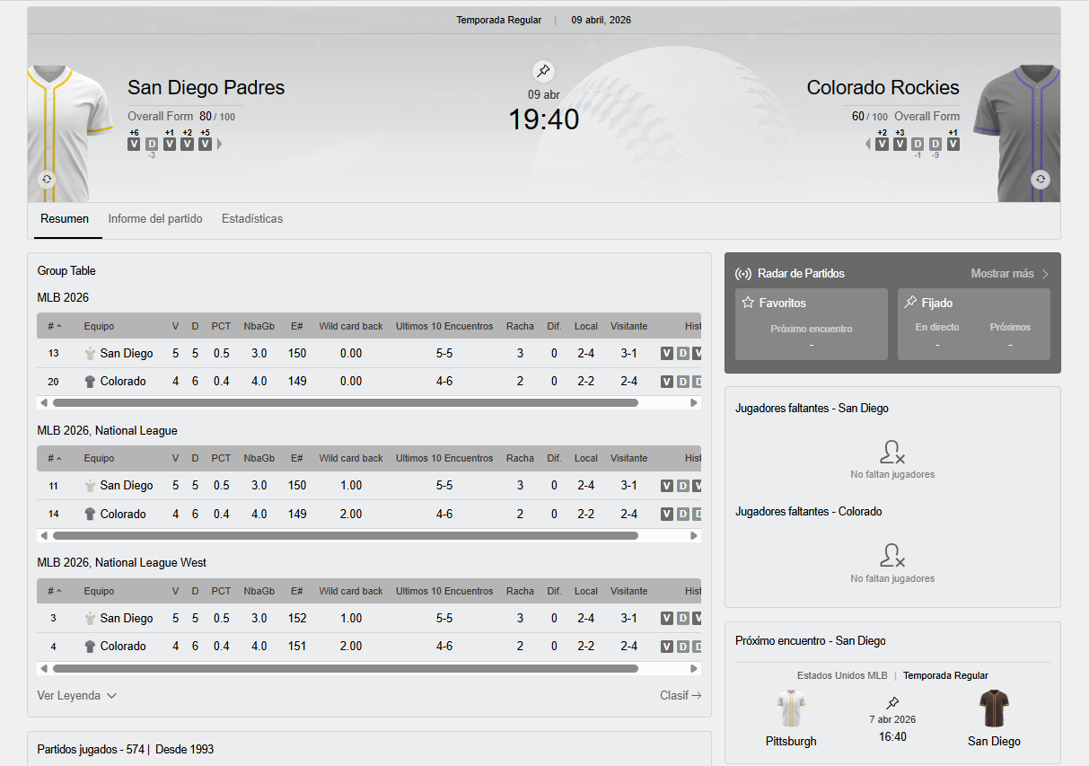Click the Radar de Partidos signal icon
1089x766 pixels.
[x=745, y=273]
